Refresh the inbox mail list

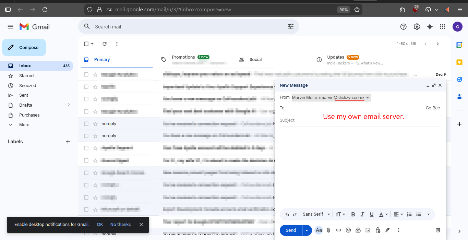pos(105,44)
